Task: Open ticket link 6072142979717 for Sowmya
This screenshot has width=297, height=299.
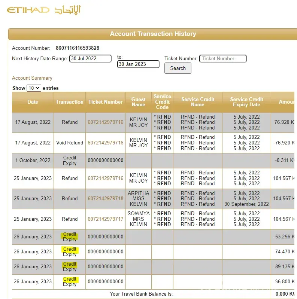Action: point(105,219)
